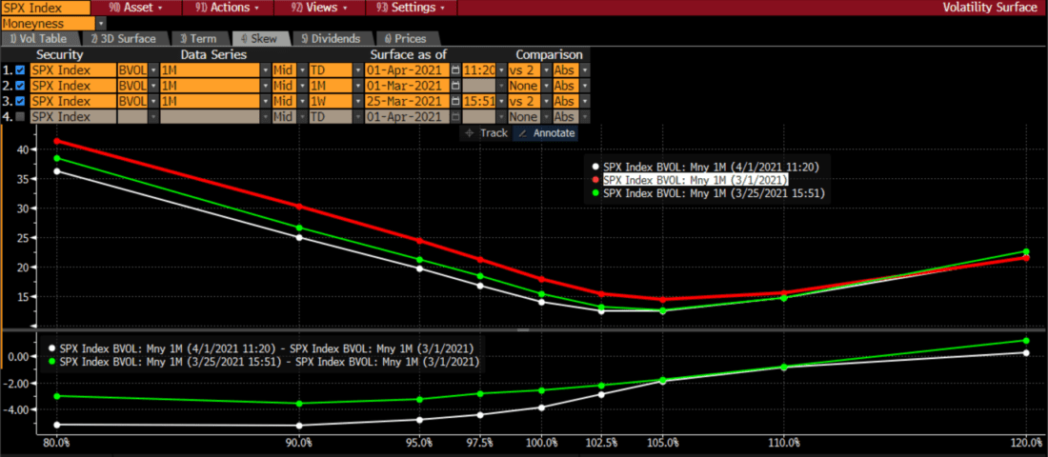Enable the Track crosshair tool
This screenshot has width=1048, height=457.
click(x=486, y=133)
